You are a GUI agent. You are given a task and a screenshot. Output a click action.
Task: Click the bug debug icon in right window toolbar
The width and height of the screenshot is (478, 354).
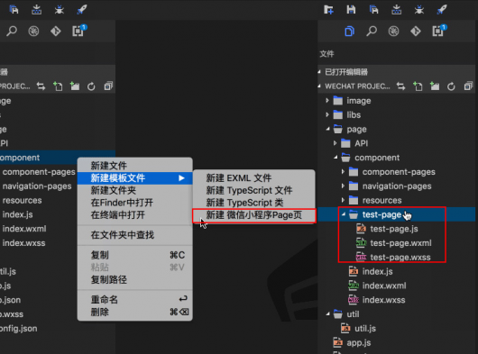tap(419, 10)
